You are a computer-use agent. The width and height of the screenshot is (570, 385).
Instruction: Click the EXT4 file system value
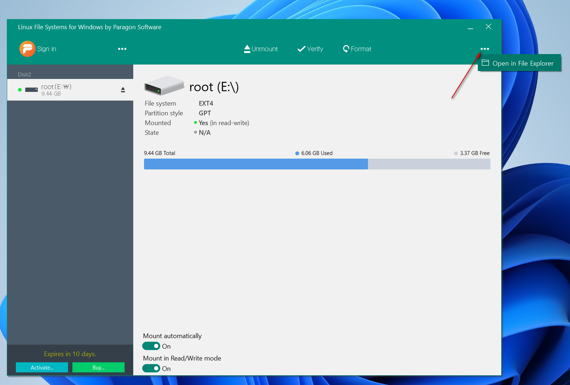click(x=206, y=103)
